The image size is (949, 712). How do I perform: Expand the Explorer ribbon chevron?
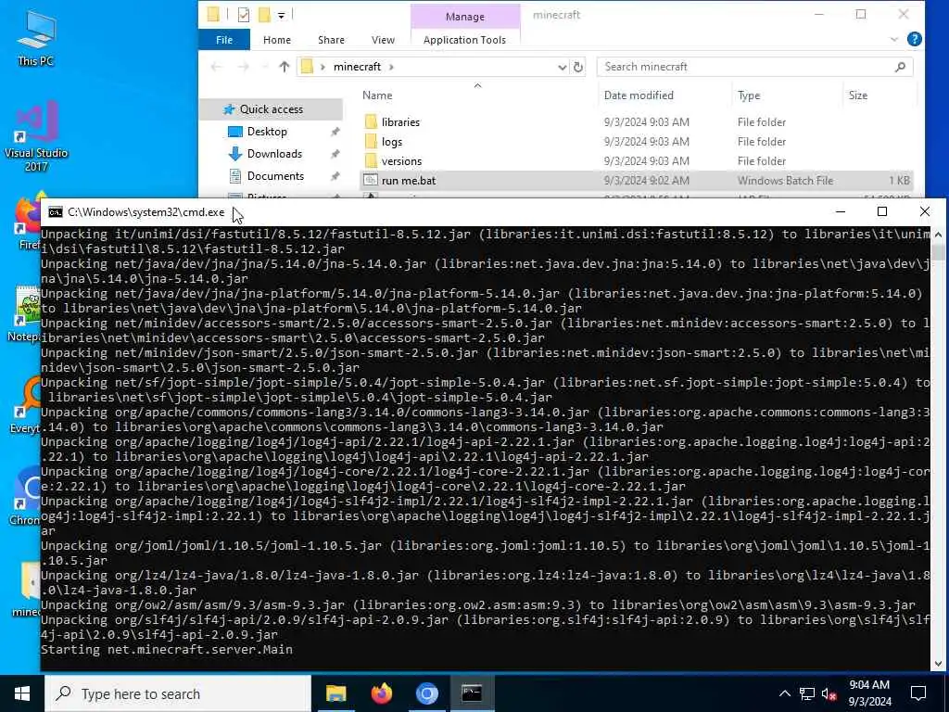click(894, 39)
